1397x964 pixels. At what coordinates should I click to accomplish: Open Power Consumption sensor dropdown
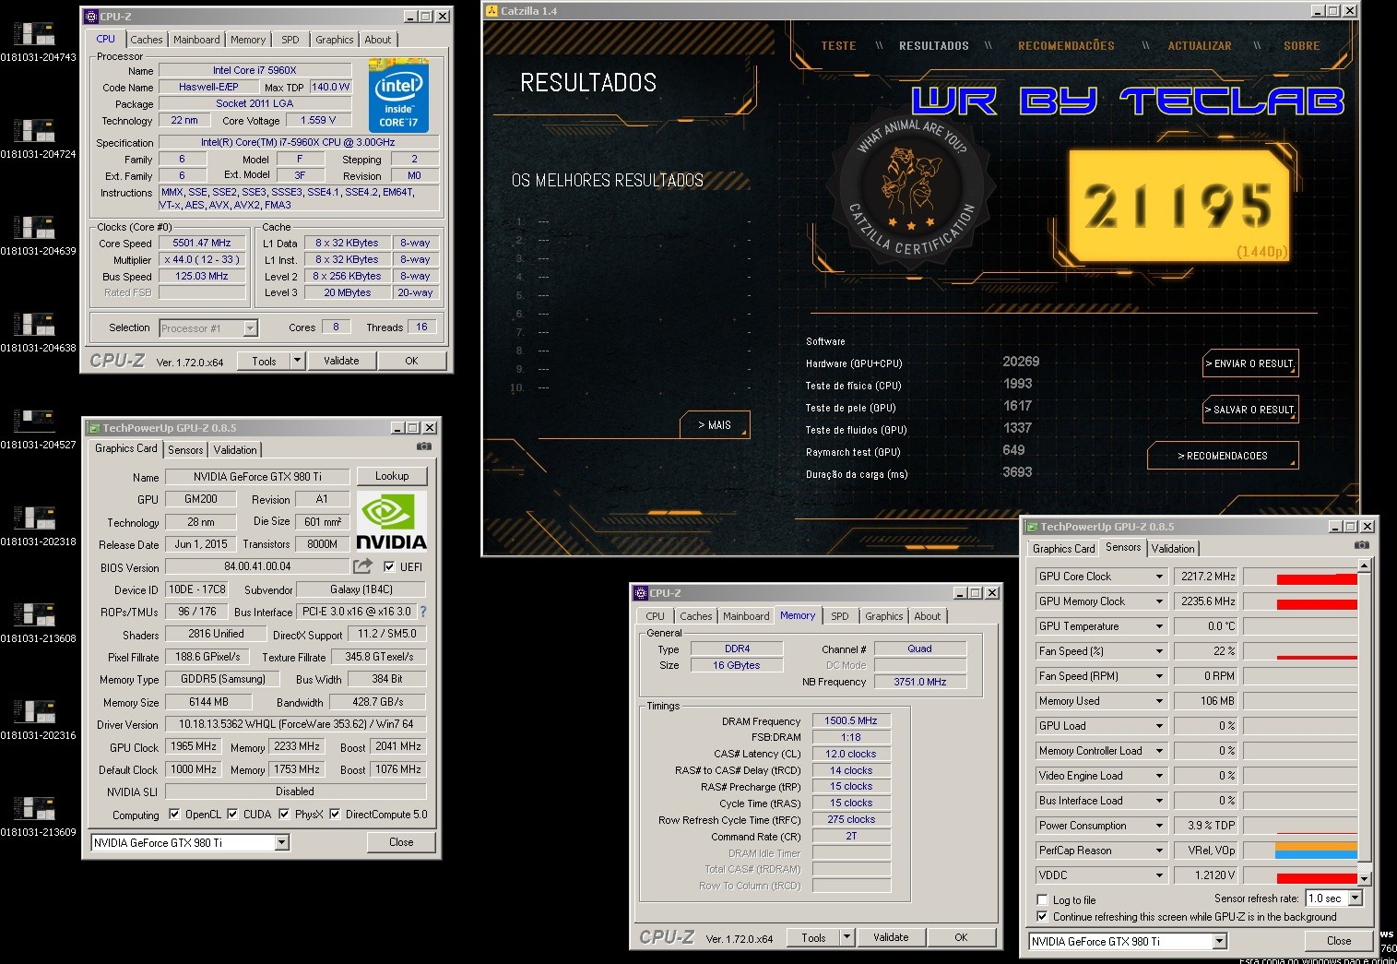point(1159,826)
